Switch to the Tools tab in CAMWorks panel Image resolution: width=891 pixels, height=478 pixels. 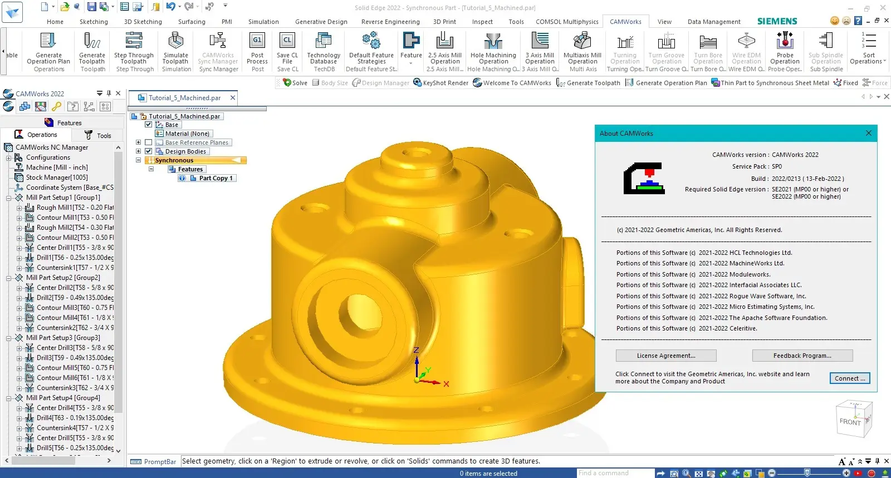click(x=98, y=135)
